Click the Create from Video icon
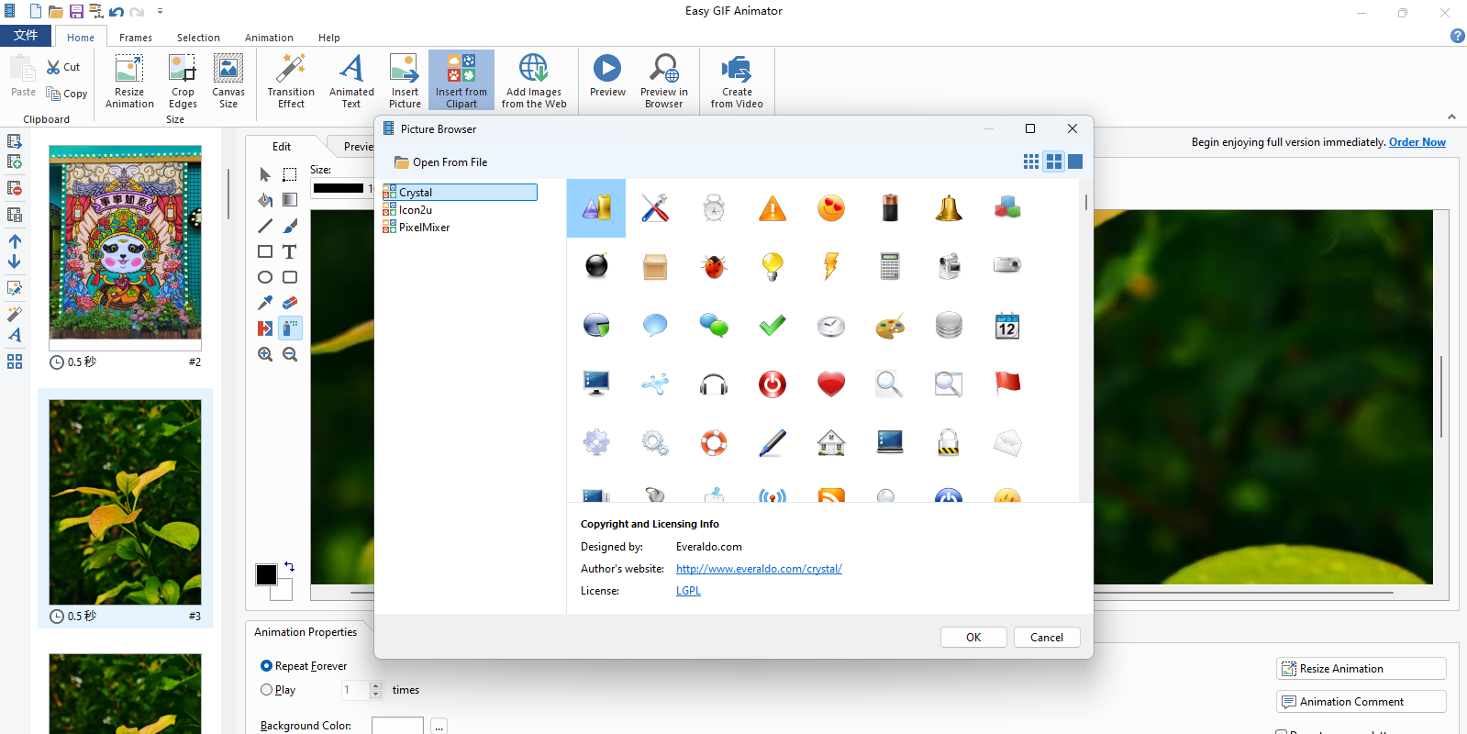The height and width of the screenshot is (734, 1467). 736,81
